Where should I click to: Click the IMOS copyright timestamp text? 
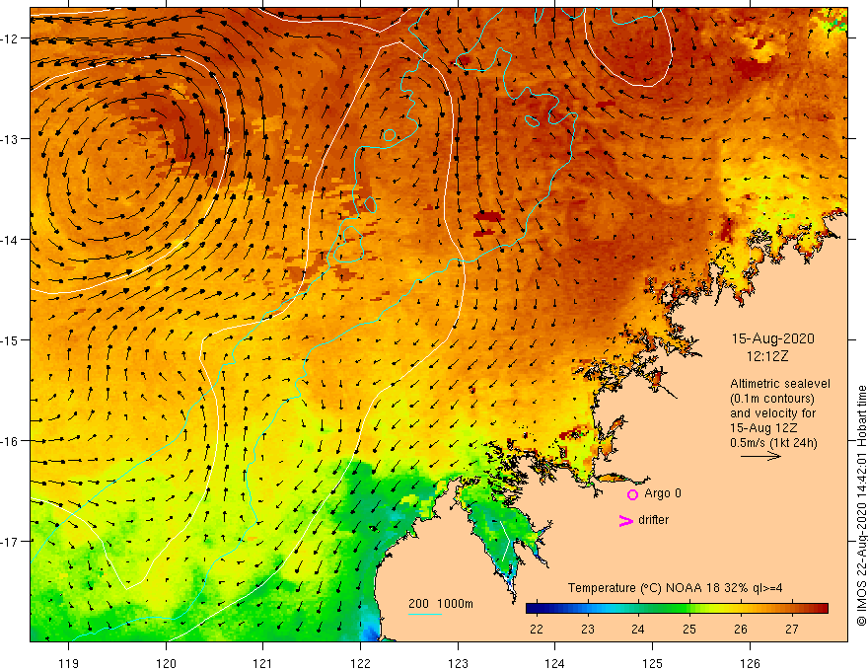click(x=861, y=506)
